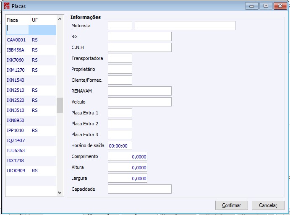290x215 pixels.
Task: Click the Placas window app icon
Action: coord(7,6)
